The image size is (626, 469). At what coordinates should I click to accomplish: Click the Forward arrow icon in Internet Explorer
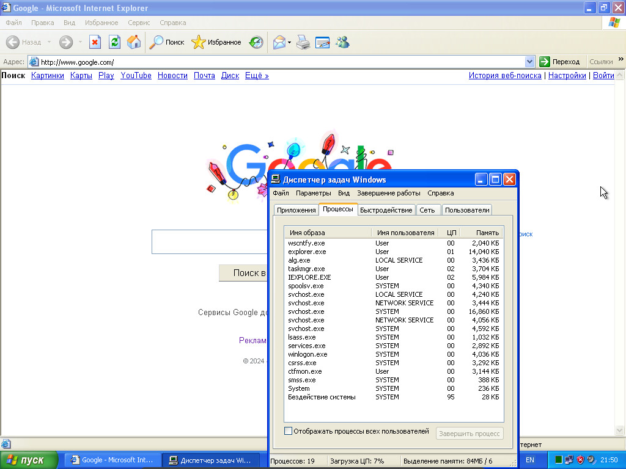coord(66,42)
